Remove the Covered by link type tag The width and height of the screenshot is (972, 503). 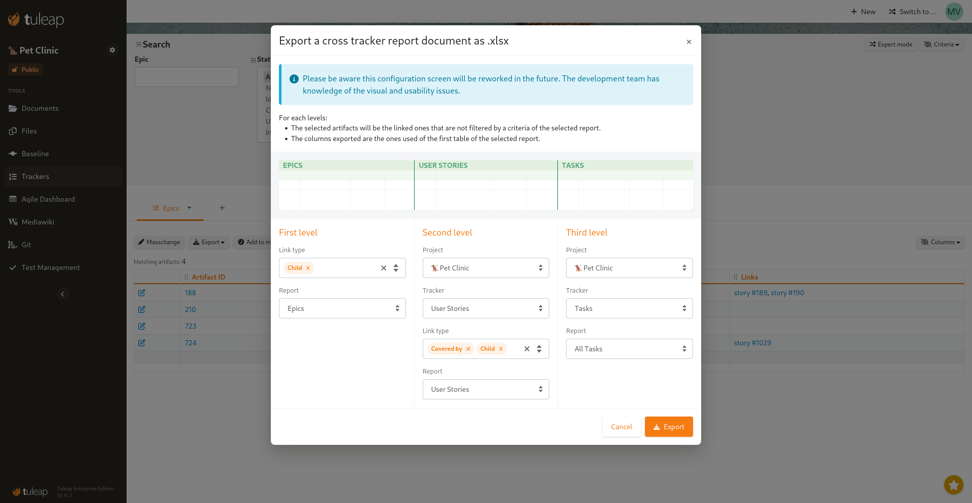point(468,349)
